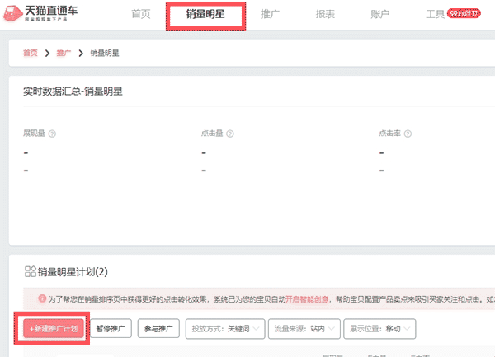Click help icon next to 展现量

(52, 133)
